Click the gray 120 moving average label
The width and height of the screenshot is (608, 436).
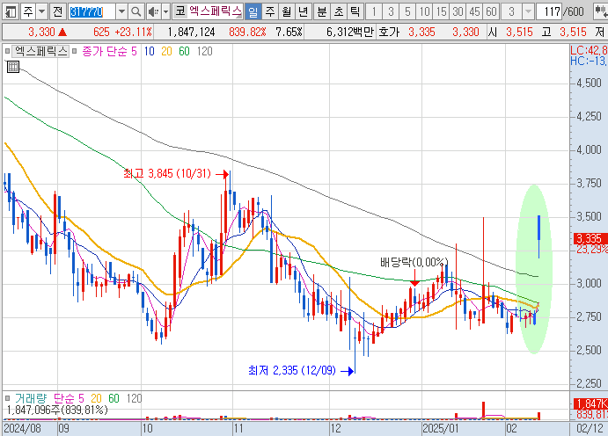204,51
